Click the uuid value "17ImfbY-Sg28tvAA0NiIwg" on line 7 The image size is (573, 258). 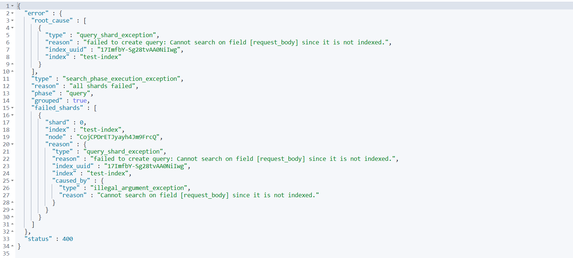(139, 50)
